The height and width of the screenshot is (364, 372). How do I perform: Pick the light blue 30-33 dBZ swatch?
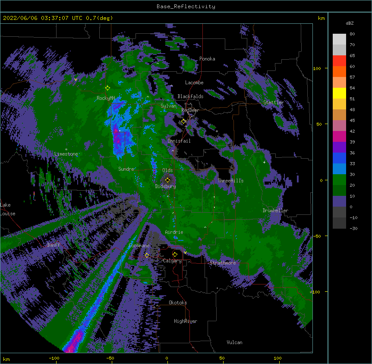(339, 169)
